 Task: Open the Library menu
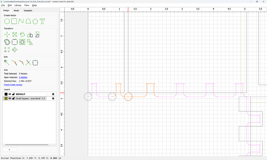(18, 5)
